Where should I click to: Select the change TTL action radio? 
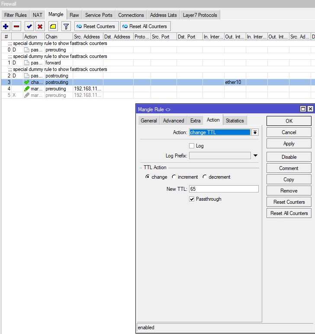click(x=148, y=177)
